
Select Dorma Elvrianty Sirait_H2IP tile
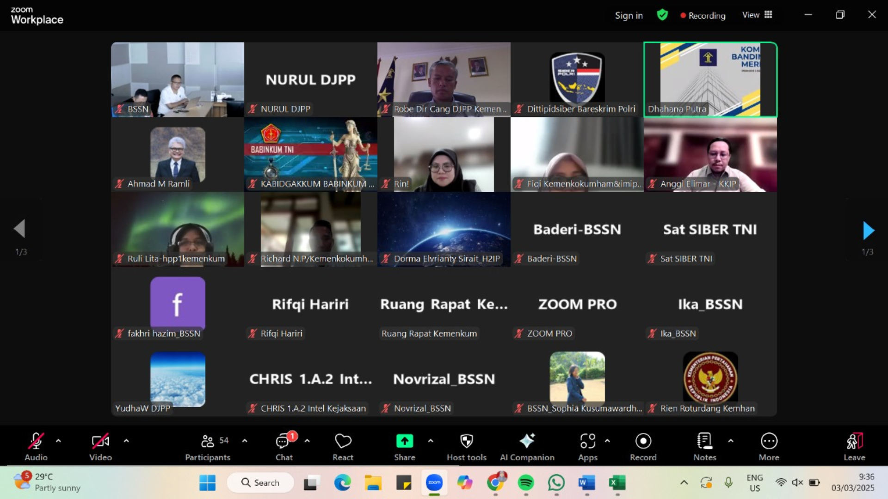pyautogui.click(x=444, y=229)
